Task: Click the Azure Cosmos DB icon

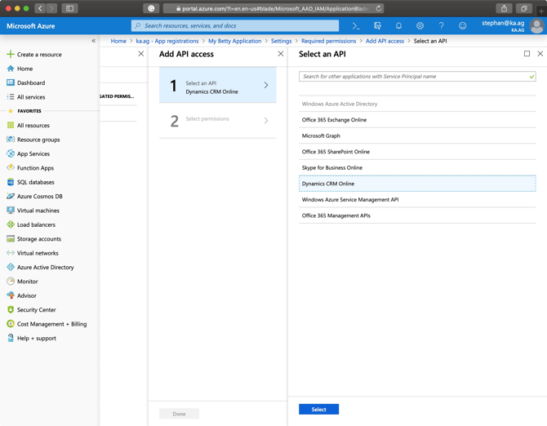Action: (x=11, y=196)
